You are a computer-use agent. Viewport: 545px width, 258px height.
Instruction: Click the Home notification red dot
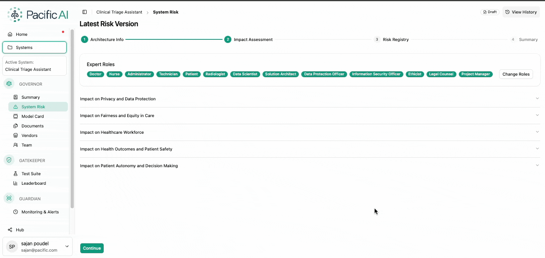click(63, 32)
